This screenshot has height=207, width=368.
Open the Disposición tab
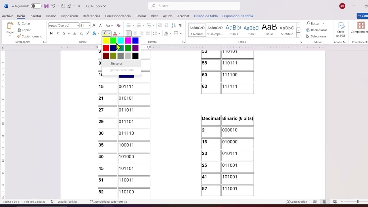(x=69, y=16)
